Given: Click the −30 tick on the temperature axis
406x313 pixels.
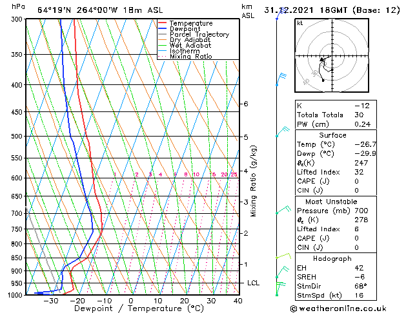Looking at the screenshot, I should tap(51, 301).
